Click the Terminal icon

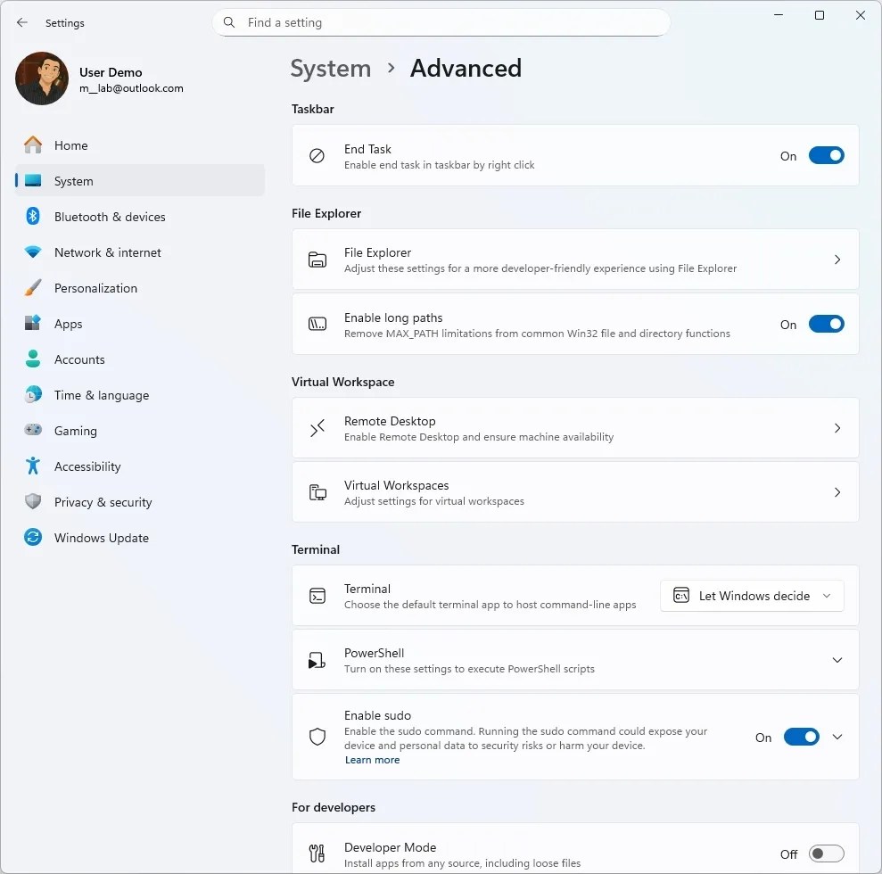pyautogui.click(x=317, y=595)
